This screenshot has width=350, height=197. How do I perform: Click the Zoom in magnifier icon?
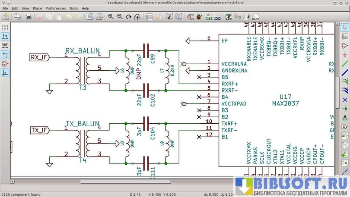click(111, 17)
